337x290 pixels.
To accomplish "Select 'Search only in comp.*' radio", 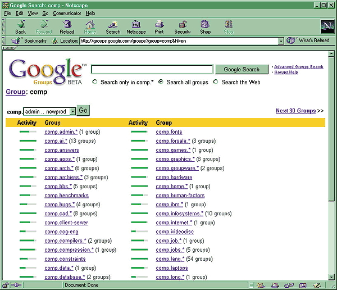I will click(94, 82).
